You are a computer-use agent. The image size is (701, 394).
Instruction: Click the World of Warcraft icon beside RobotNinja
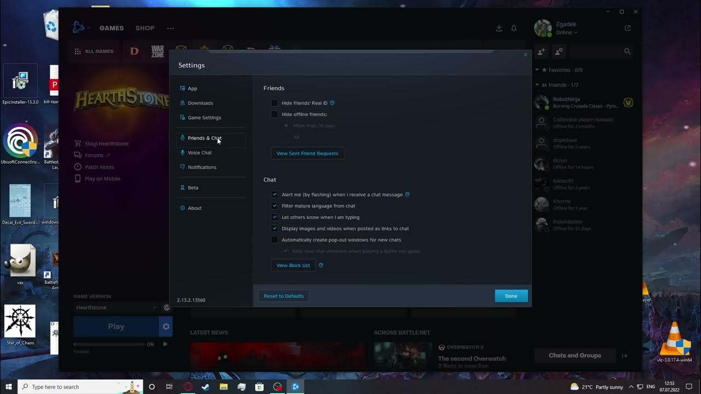pyautogui.click(x=628, y=102)
